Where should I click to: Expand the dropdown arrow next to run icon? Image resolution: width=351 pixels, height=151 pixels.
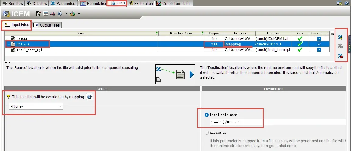(79, 14)
